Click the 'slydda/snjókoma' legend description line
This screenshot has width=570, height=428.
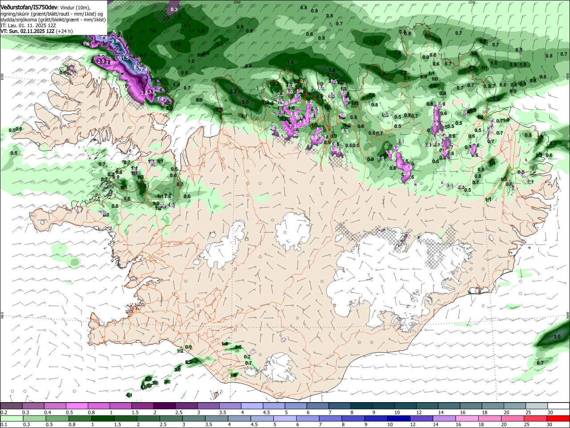(53, 20)
